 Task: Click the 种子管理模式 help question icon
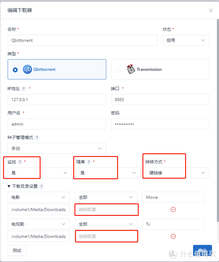pyautogui.click(x=37, y=138)
